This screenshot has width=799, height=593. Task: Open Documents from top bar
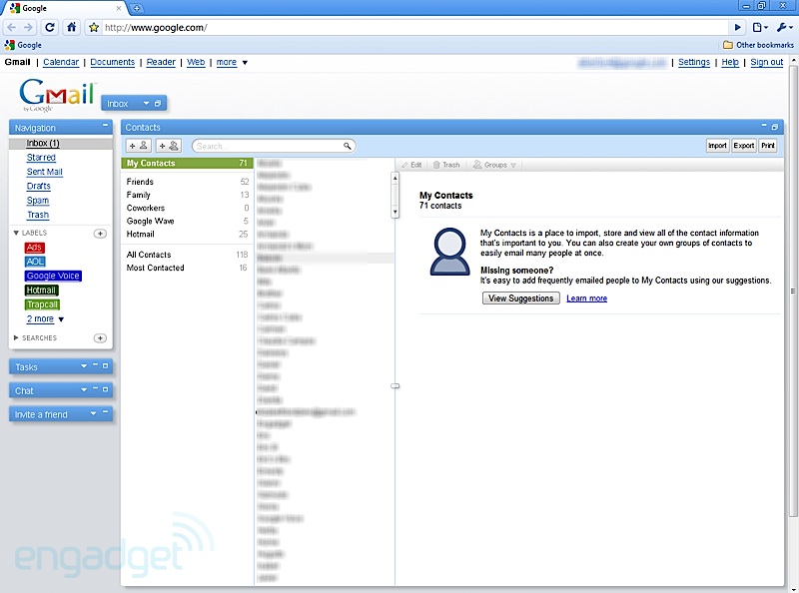(113, 62)
